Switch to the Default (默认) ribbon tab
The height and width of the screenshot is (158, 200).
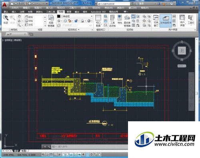6,12
